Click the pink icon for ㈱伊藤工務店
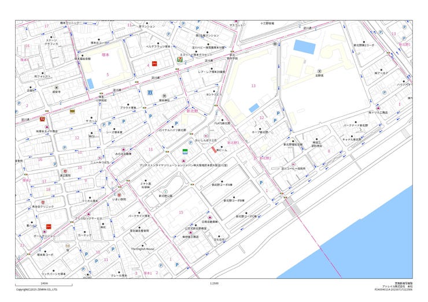This screenshot has width=428, height=302. pos(190,233)
